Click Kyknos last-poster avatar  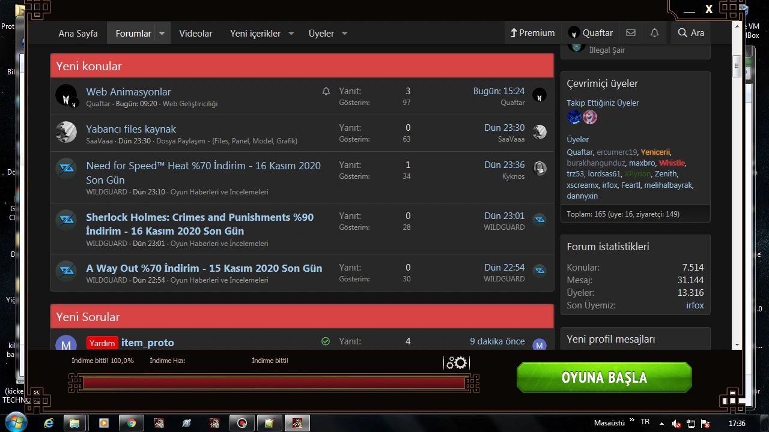(540, 169)
